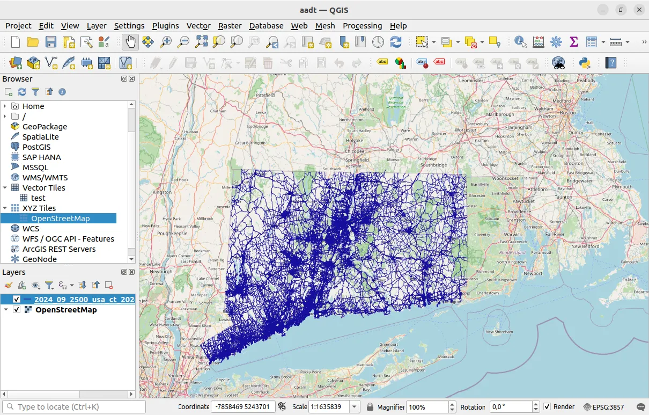Click Filter Browser funnel icon
This screenshot has height=415, width=649.
(35, 92)
